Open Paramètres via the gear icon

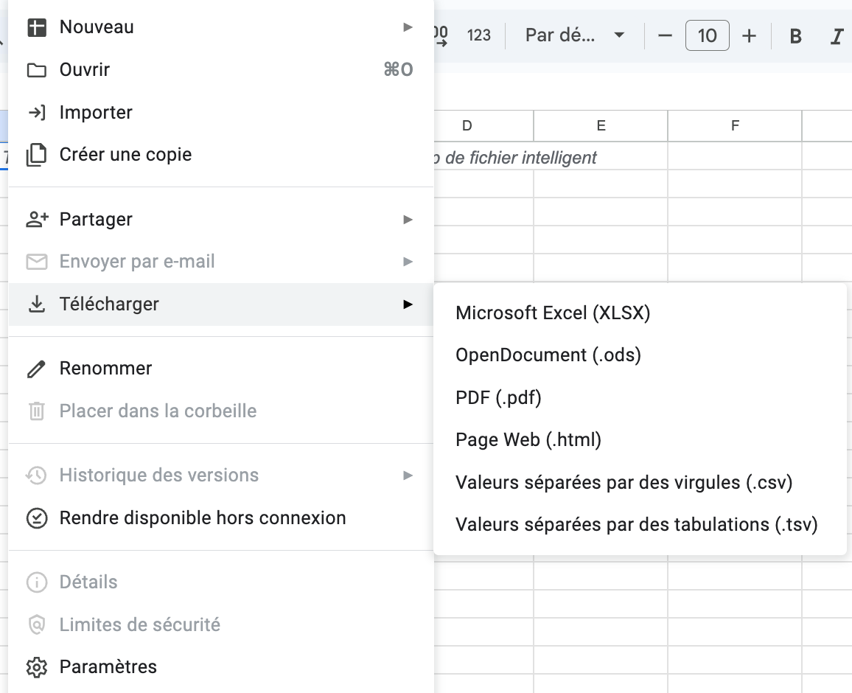(x=35, y=666)
